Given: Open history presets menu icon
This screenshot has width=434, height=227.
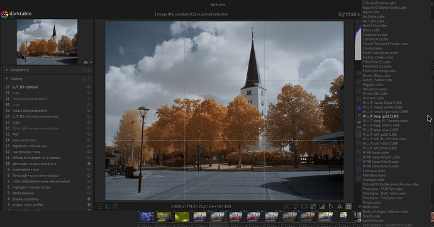Looking at the screenshot, I should coord(89,79).
